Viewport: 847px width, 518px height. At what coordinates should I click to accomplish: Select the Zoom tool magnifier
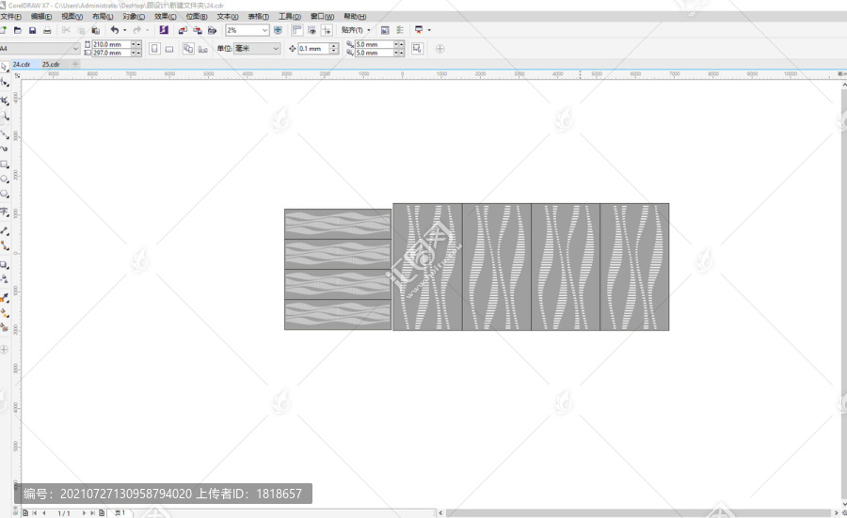click(5, 116)
